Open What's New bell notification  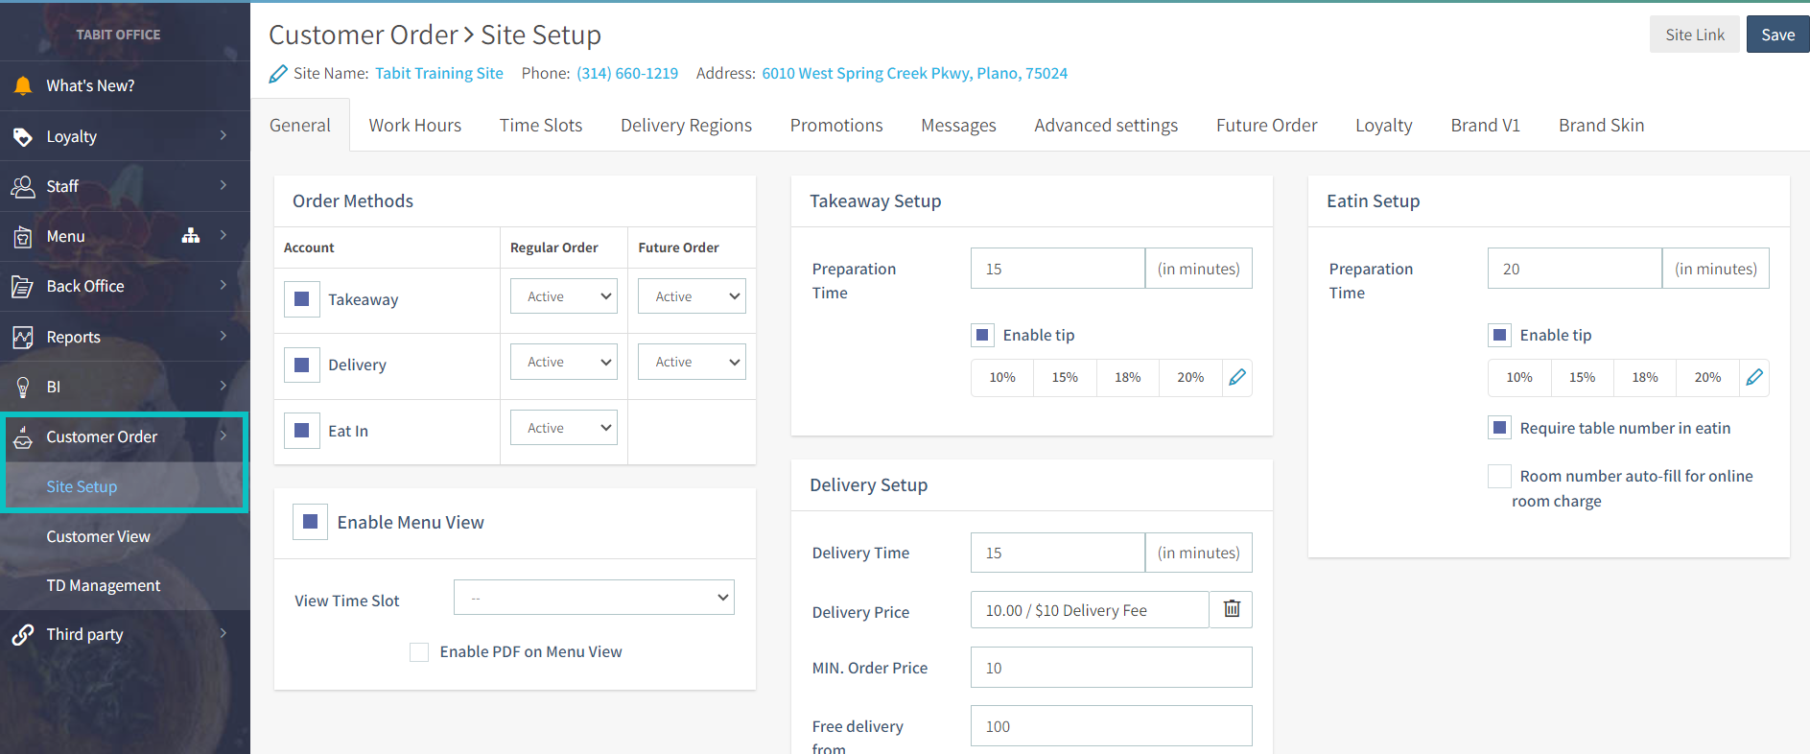click(23, 86)
